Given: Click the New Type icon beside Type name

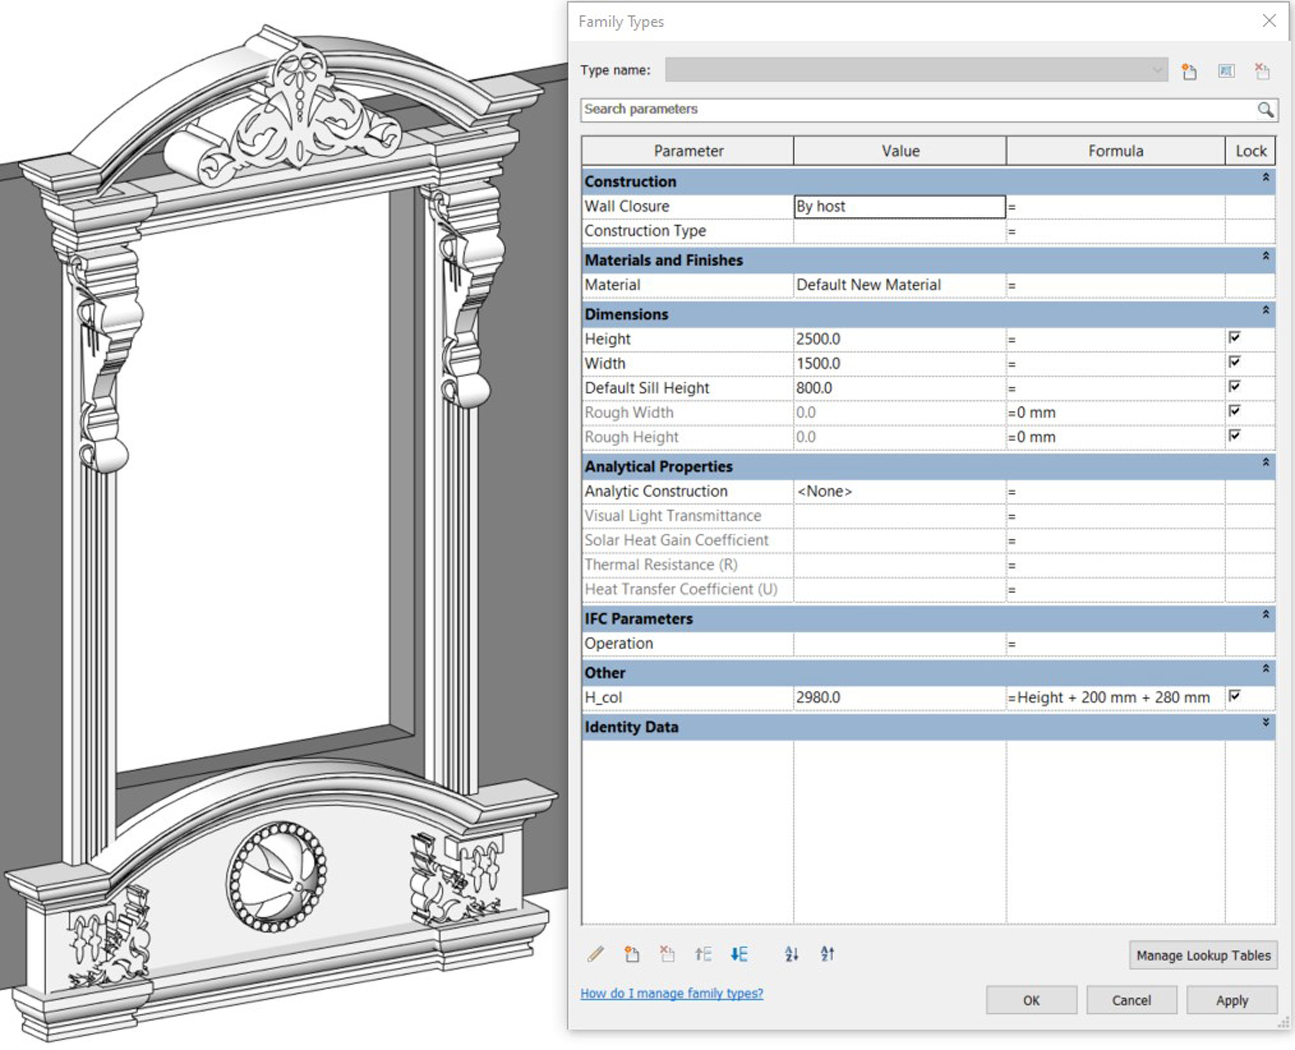Looking at the screenshot, I should click(1189, 71).
